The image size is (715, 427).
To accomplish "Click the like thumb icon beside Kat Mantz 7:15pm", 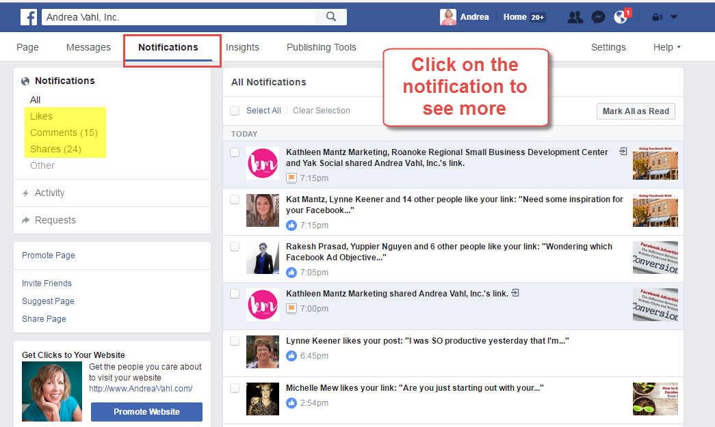I will [291, 225].
